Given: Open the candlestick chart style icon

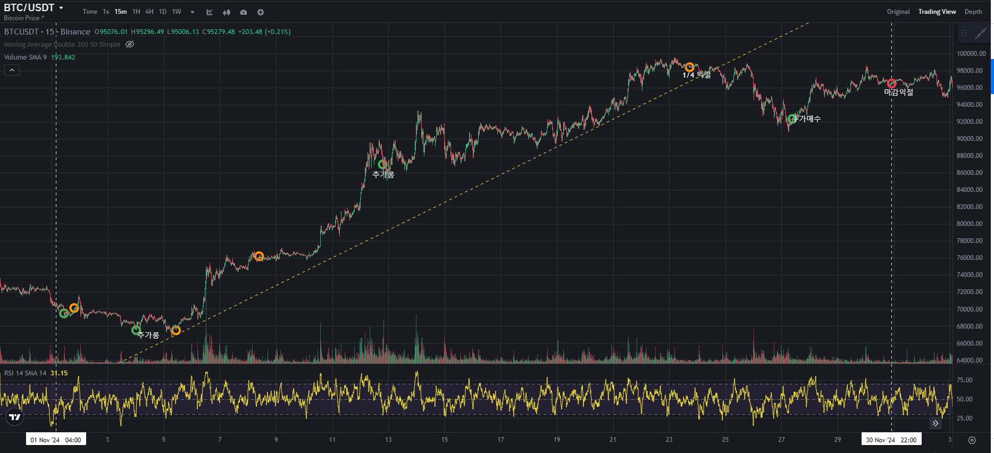Looking at the screenshot, I should point(227,12).
